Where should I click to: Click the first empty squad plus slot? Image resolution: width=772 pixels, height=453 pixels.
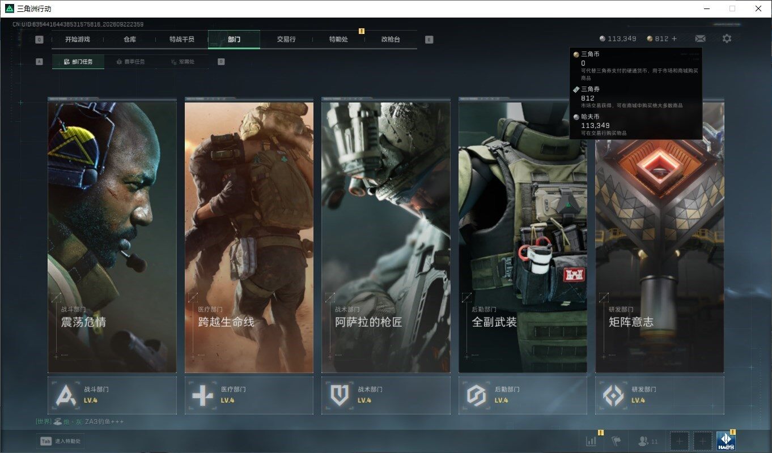680,441
